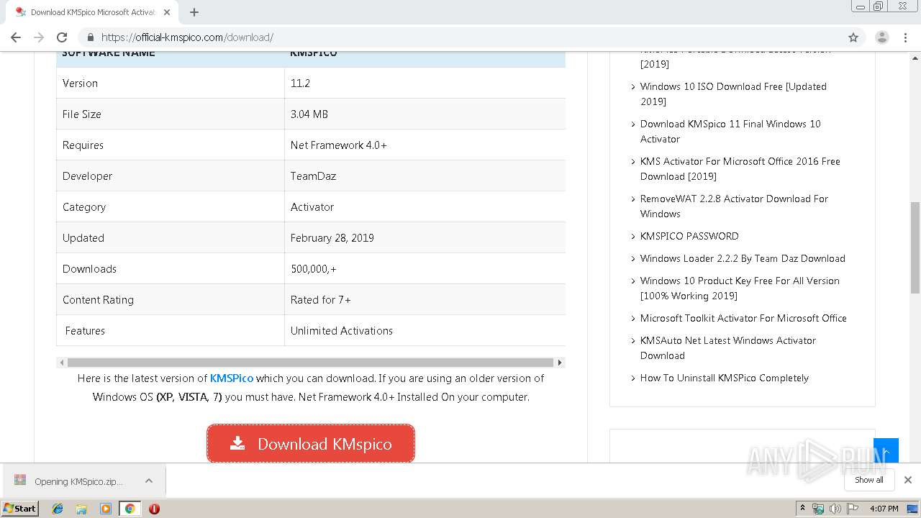
Task: Click the Show desktop button
Action: (x=912, y=509)
